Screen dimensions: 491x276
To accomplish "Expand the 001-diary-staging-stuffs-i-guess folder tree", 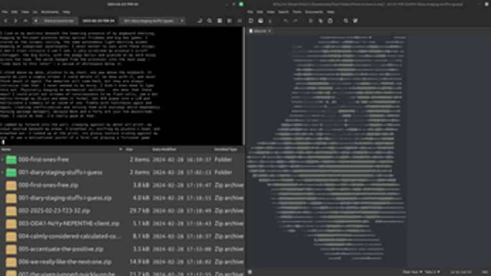I will tap(3, 172).
